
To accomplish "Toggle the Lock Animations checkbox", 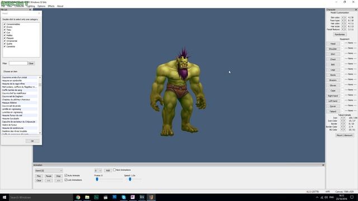I will click(66, 180).
